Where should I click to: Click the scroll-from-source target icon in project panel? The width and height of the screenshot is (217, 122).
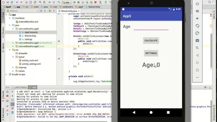tap(41, 11)
